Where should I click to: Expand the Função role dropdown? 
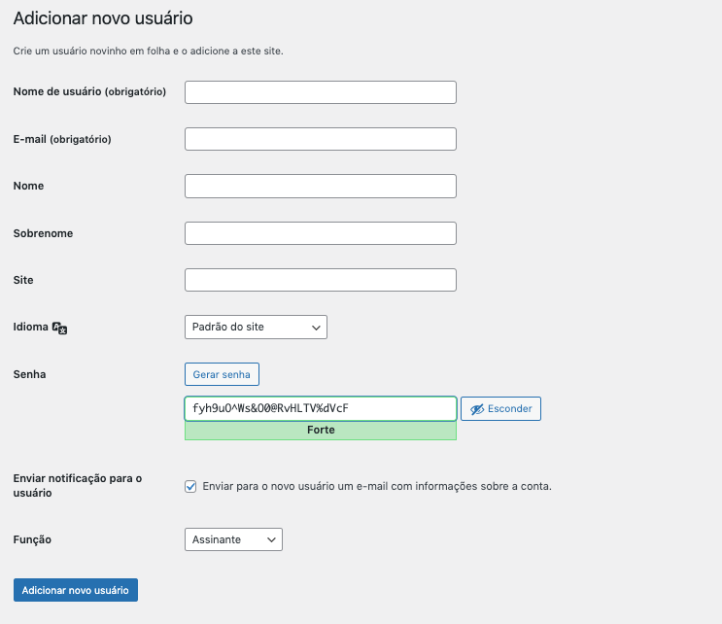[233, 539]
